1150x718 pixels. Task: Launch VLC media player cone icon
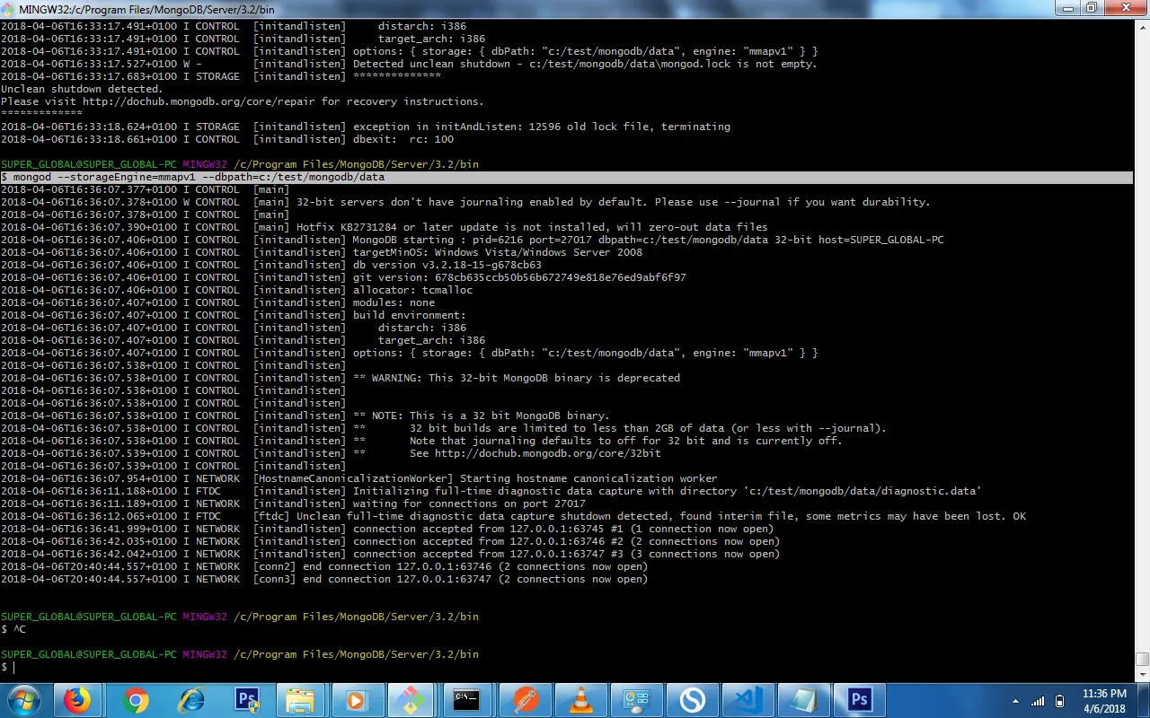581,700
